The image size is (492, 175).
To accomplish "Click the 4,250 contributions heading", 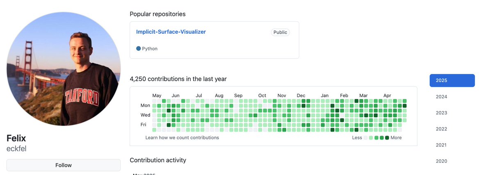I will click(x=178, y=79).
